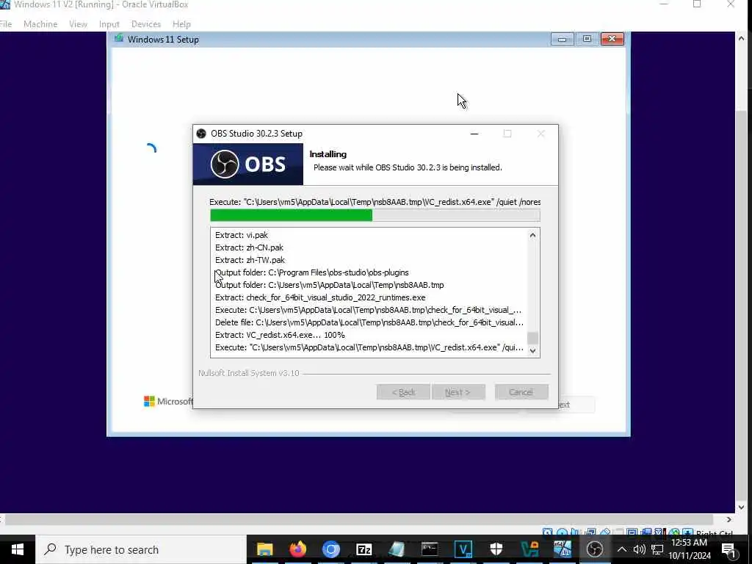The image size is (752, 564).
Task: Restore the Windows 11 Setup window
Action: point(587,39)
